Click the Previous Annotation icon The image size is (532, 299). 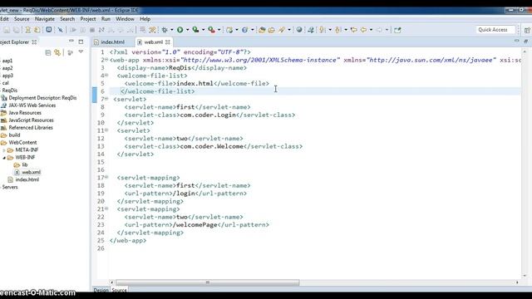pyautogui.click(x=338, y=30)
